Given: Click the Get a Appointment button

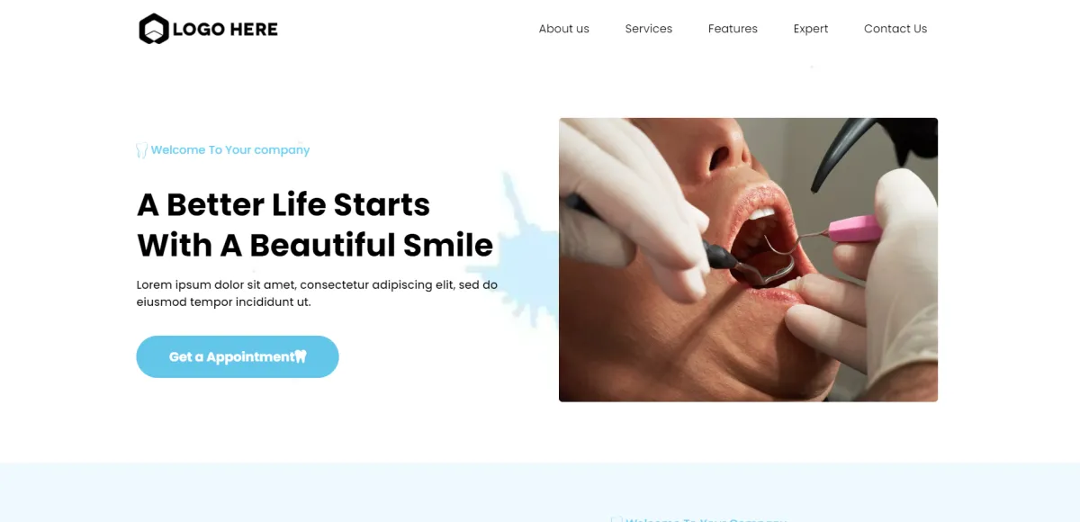Looking at the screenshot, I should tap(238, 356).
